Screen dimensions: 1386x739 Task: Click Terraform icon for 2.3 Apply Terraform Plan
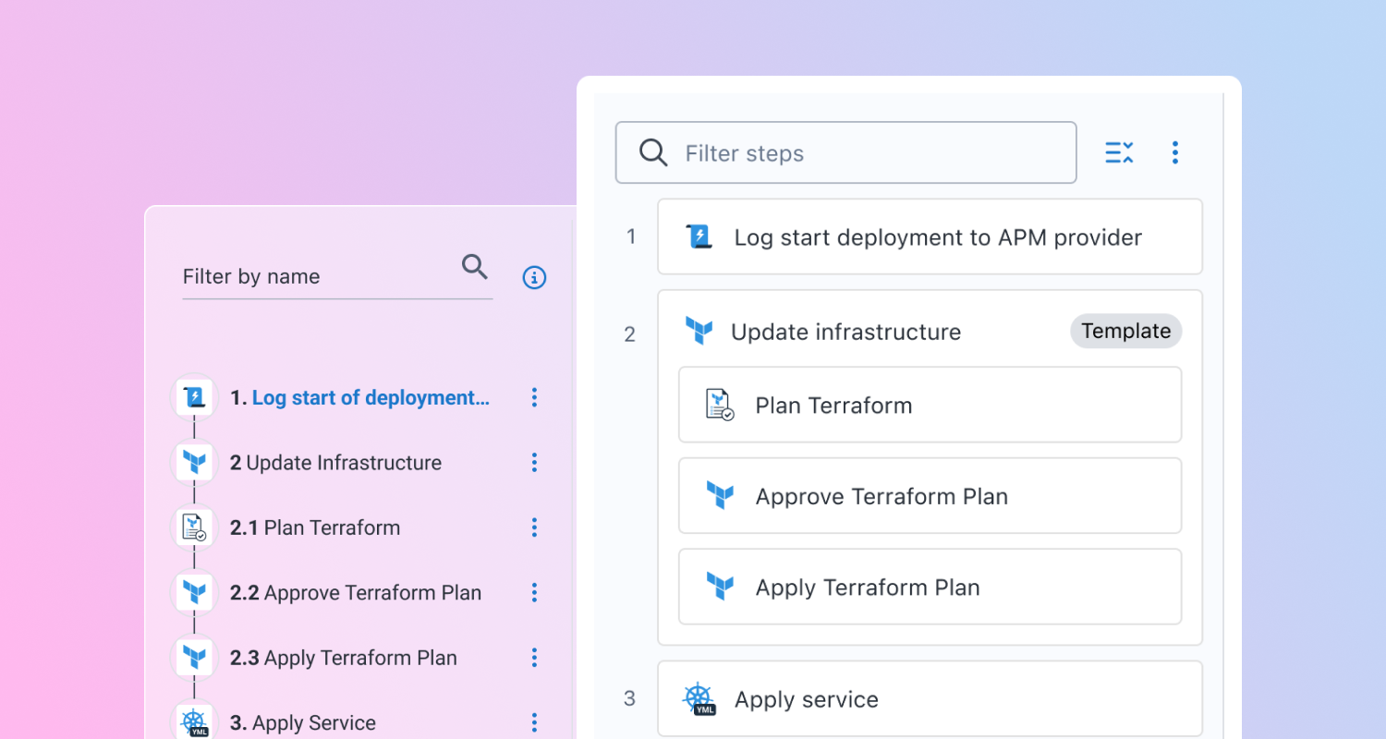coord(194,657)
